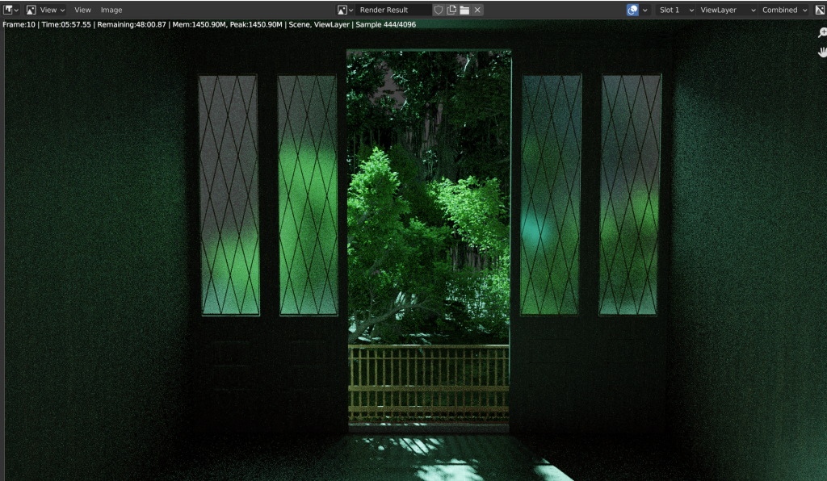The image size is (827, 481).
Task: Click the Render Result image name field
Action: [393, 10]
